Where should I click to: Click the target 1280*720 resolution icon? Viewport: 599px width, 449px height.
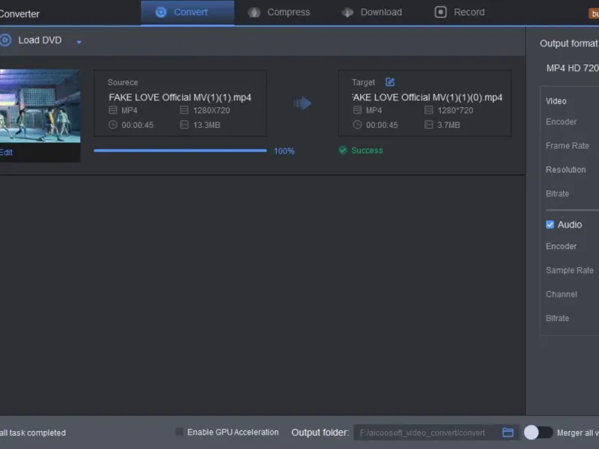[428, 110]
